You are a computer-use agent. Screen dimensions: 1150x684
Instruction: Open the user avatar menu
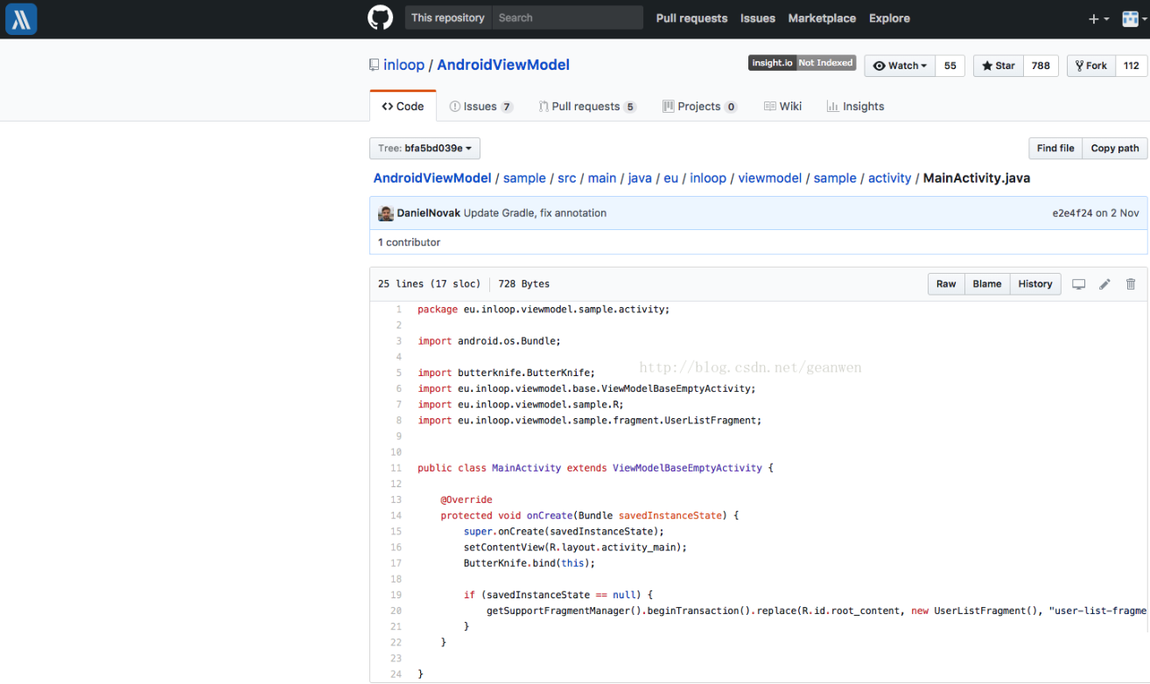pos(1133,18)
